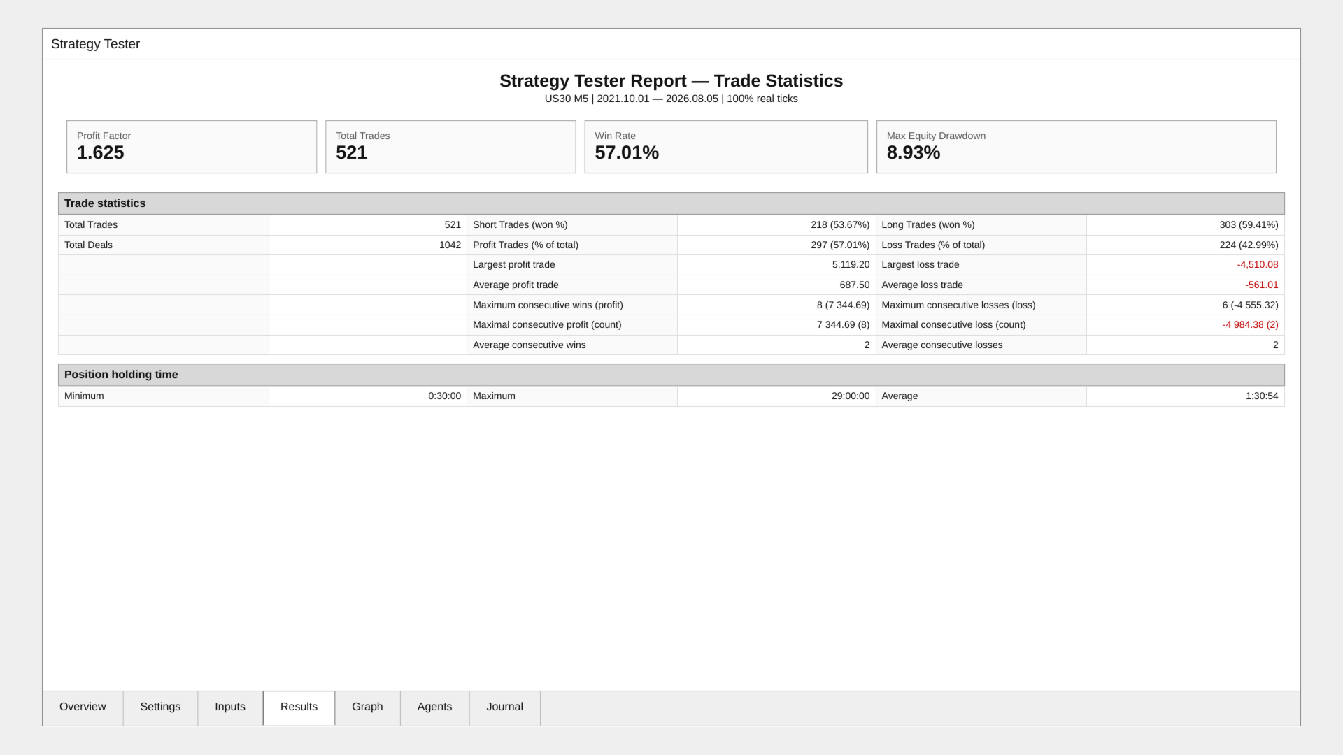The image size is (1343, 755).
Task: Select the Average profit trade label
Action: (x=516, y=285)
